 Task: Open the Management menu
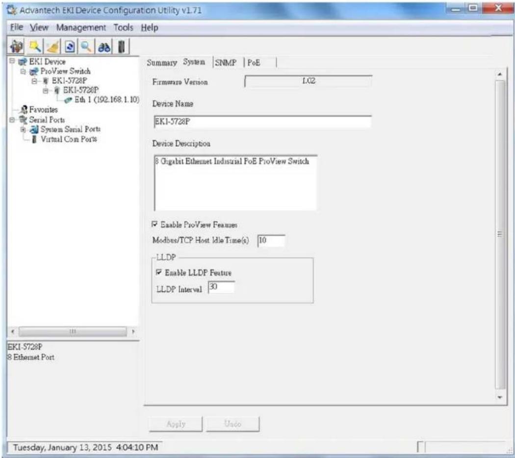pyautogui.click(x=81, y=27)
